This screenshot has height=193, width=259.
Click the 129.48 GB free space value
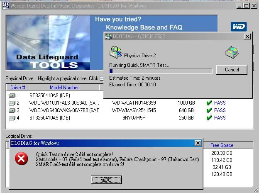tap(222, 174)
